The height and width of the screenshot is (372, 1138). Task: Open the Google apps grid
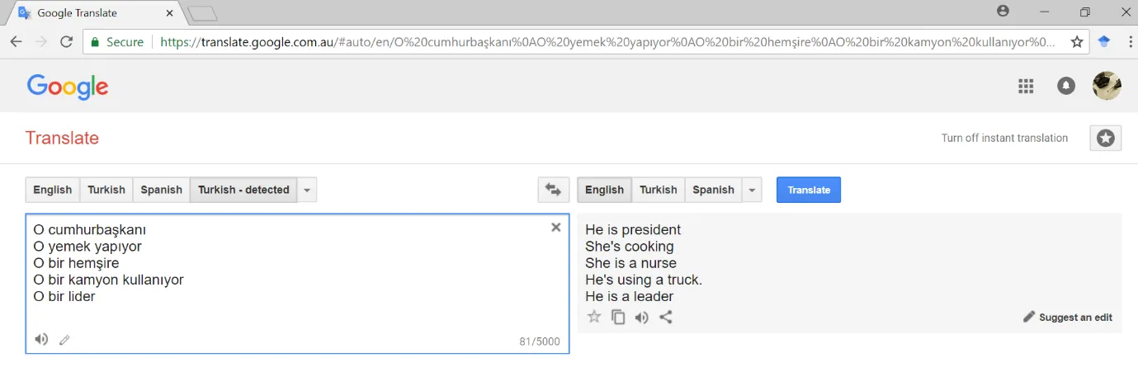coord(1026,86)
